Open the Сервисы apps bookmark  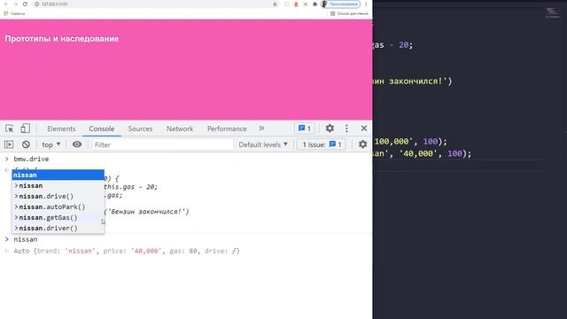(14, 13)
